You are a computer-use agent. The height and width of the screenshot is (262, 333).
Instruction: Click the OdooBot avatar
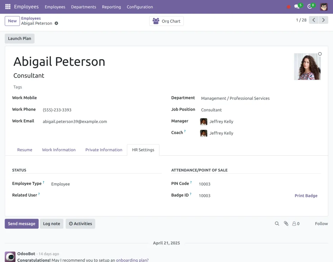pyautogui.click(x=10, y=257)
